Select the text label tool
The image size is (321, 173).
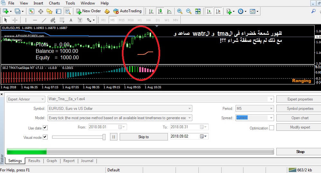pos(71,20)
